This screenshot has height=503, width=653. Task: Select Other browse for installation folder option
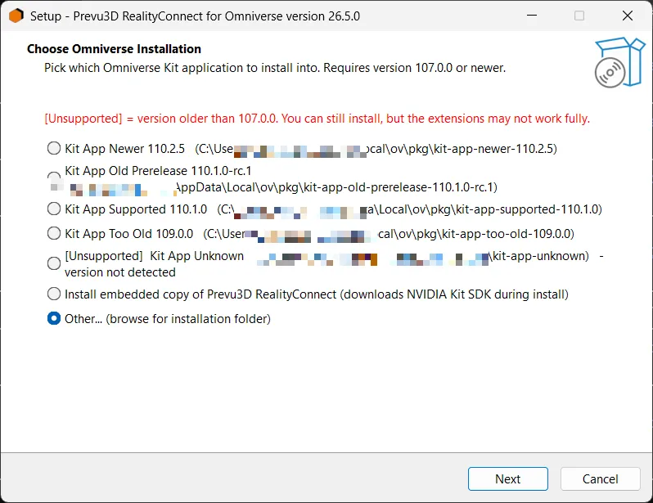[x=54, y=318]
